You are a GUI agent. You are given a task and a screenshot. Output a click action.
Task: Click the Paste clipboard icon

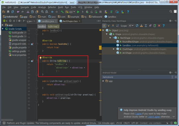(x=37, y=12)
